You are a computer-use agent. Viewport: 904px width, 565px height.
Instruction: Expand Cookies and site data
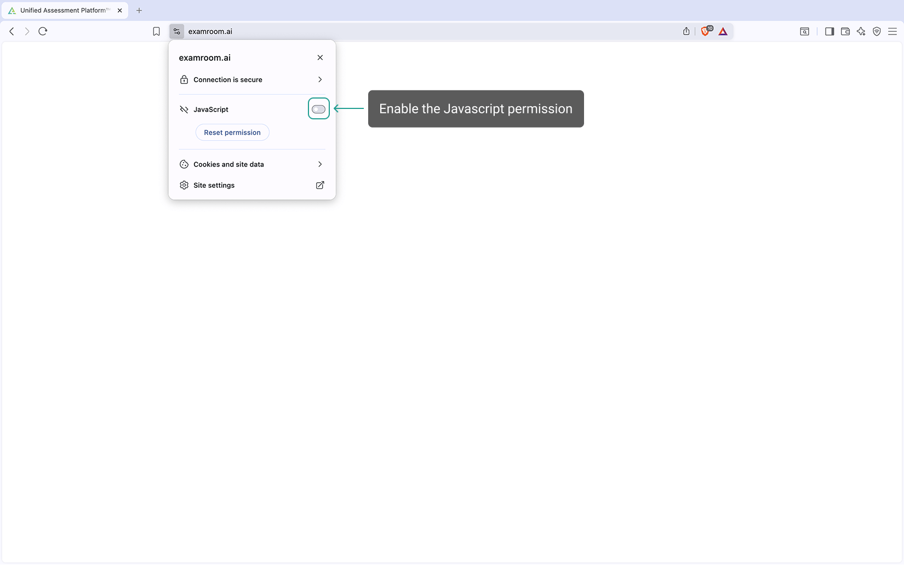pos(252,164)
